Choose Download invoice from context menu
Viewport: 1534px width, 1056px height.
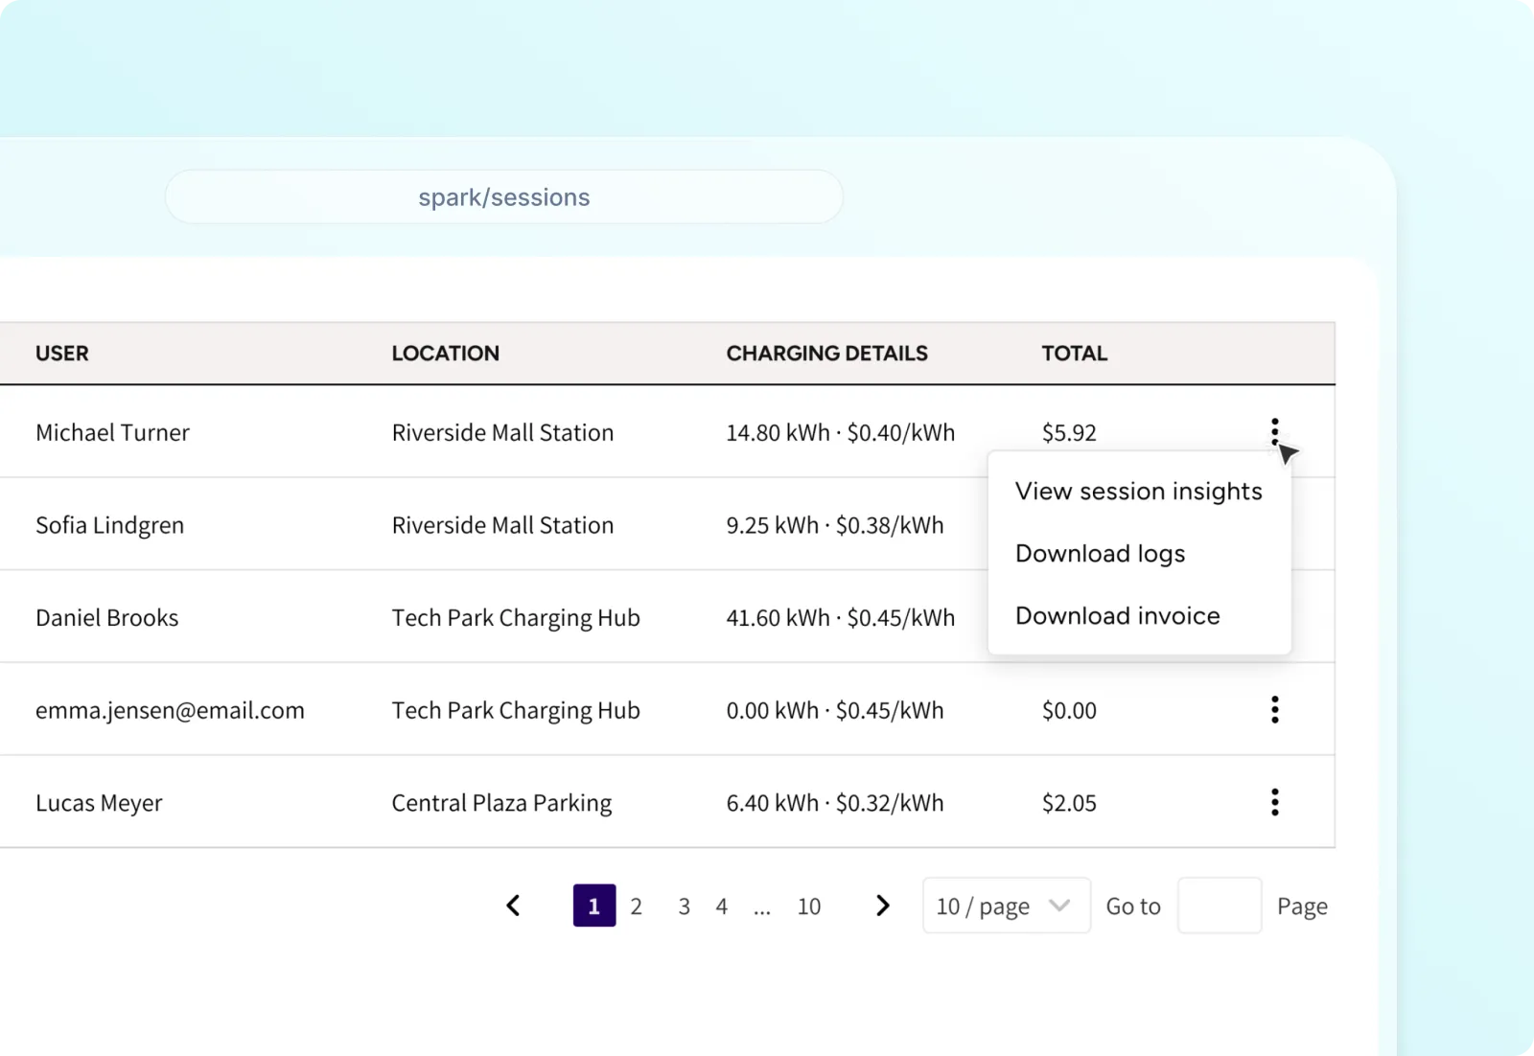click(x=1117, y=616)
